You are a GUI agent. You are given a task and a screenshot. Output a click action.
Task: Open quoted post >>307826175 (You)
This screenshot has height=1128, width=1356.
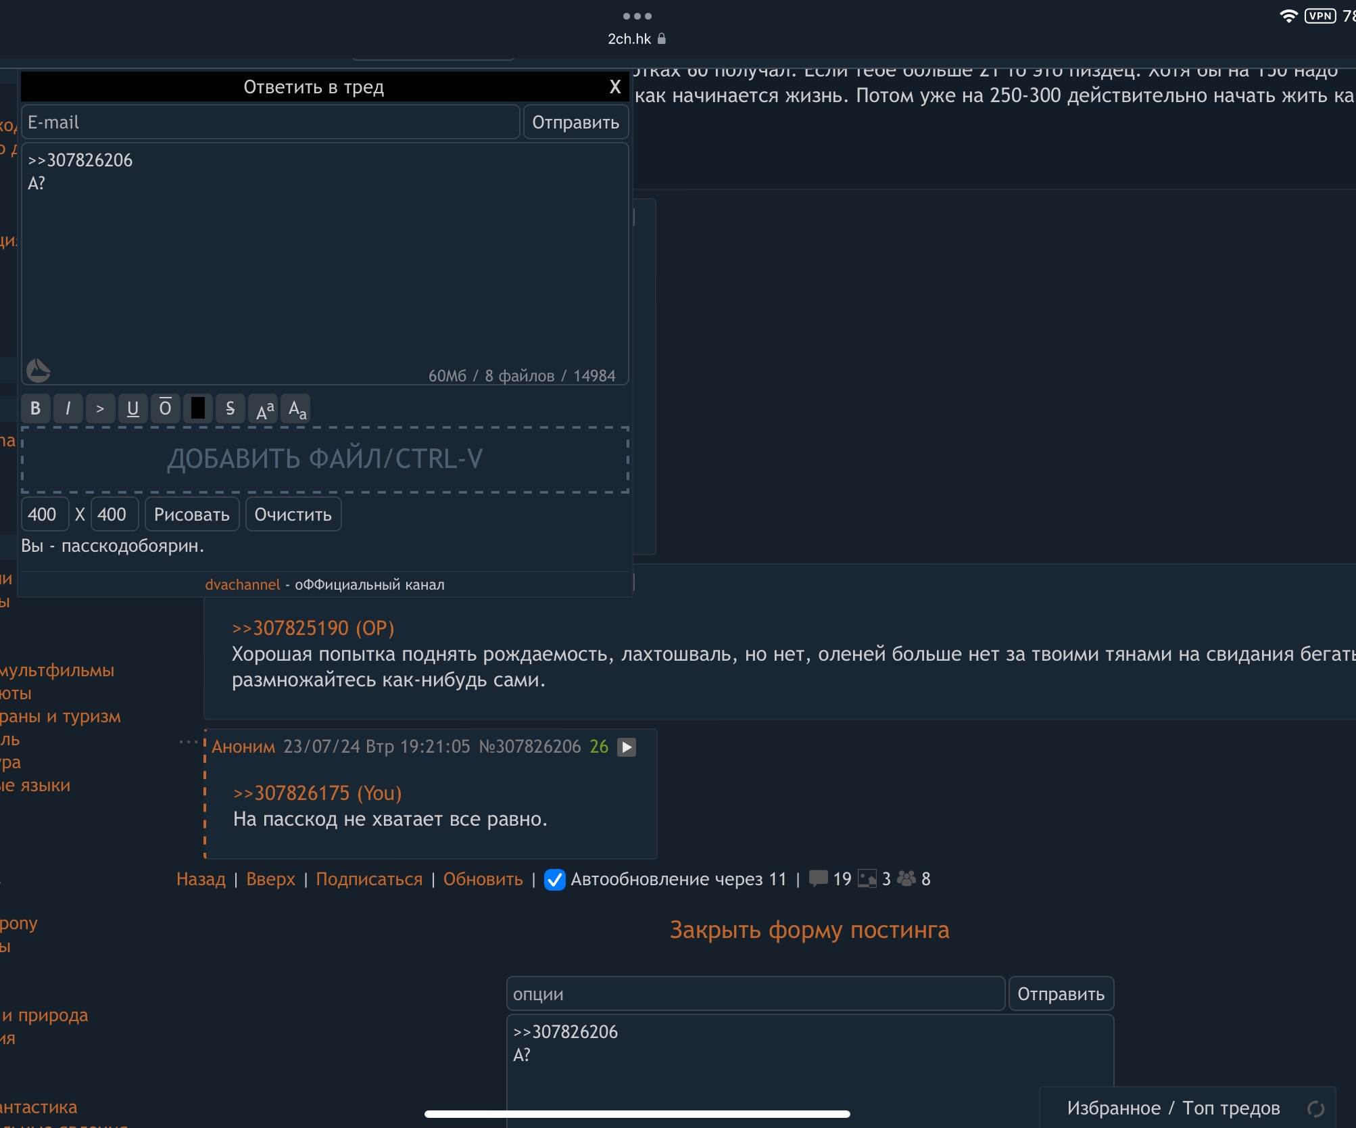point(318,793)
